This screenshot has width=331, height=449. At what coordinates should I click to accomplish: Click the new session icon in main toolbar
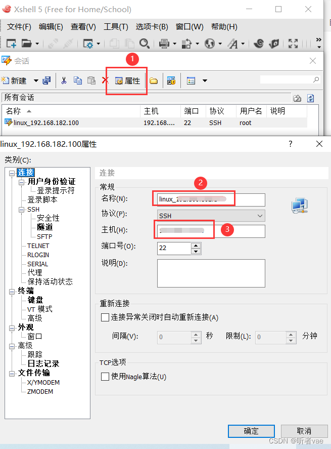(11, 43)
